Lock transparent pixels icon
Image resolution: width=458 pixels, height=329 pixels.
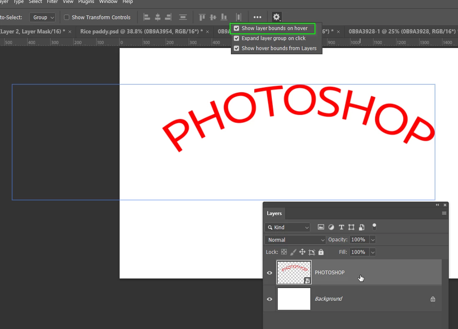(x=284, y=252)
